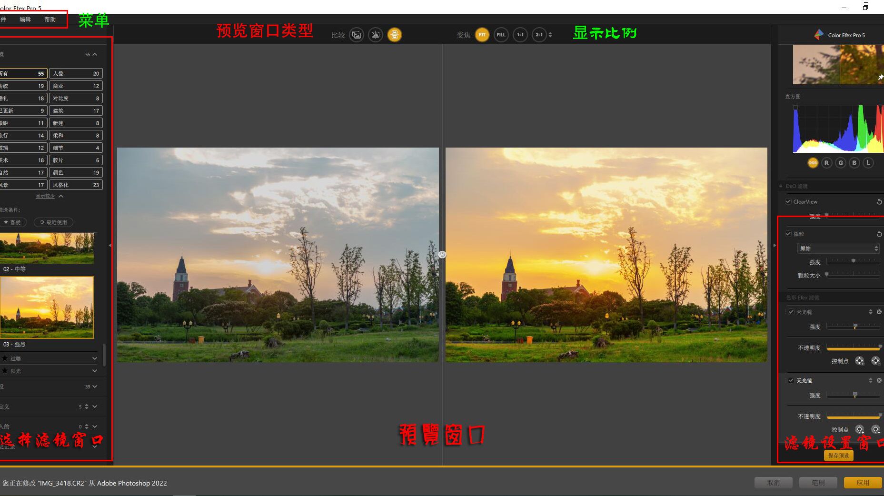
Task: Select the 1:1 zoom icon
Action: pos(520,35)
